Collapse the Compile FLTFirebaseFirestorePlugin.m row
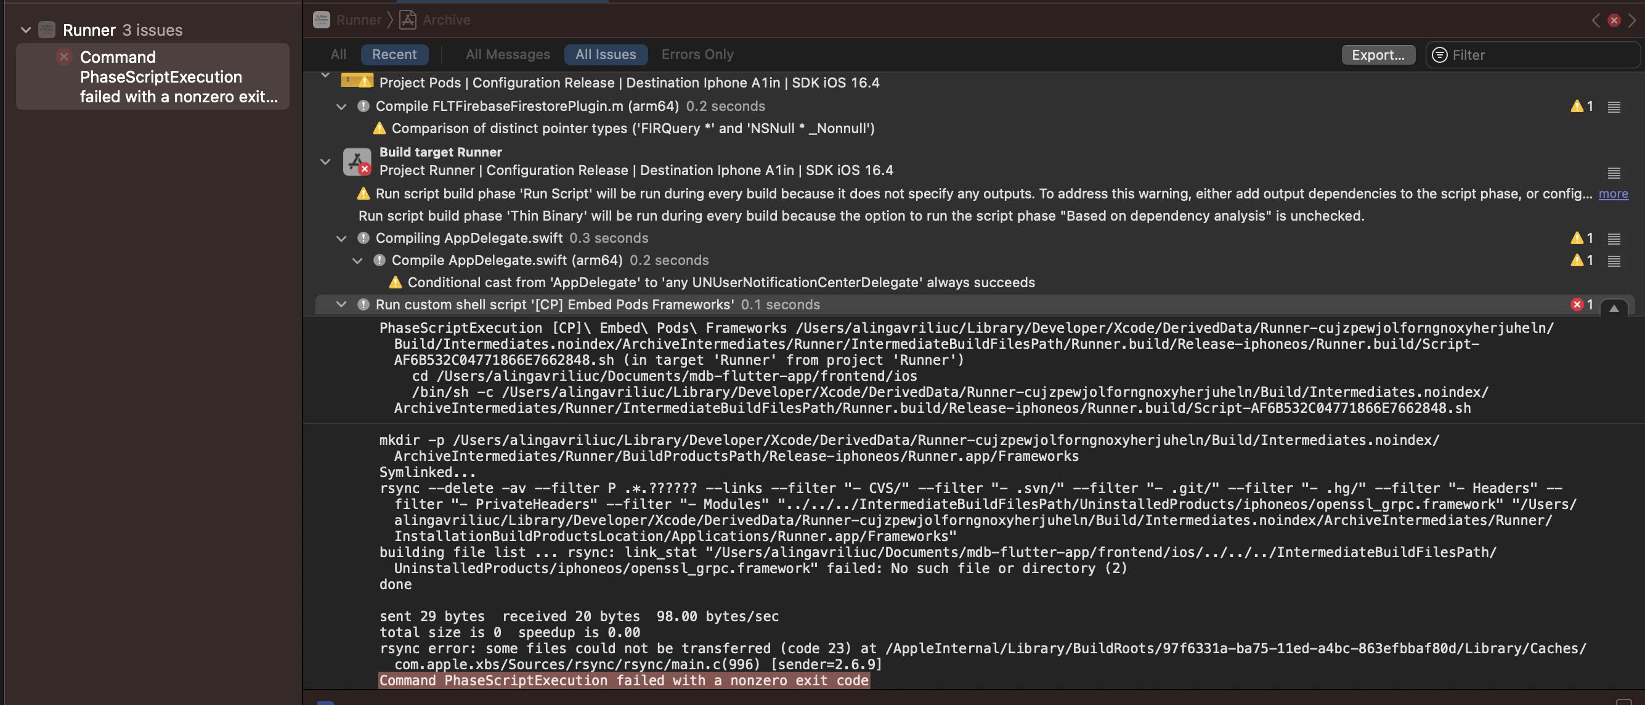This screenshot has width=1645, height=705. 341,107
